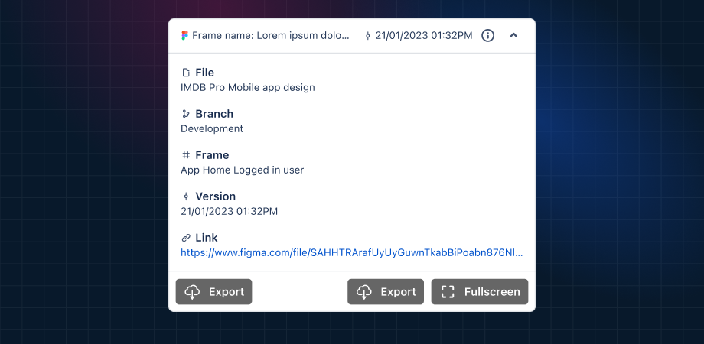Click the Export button next to Fullscreen
Screen dimensions: 704x344
[386, 292]
